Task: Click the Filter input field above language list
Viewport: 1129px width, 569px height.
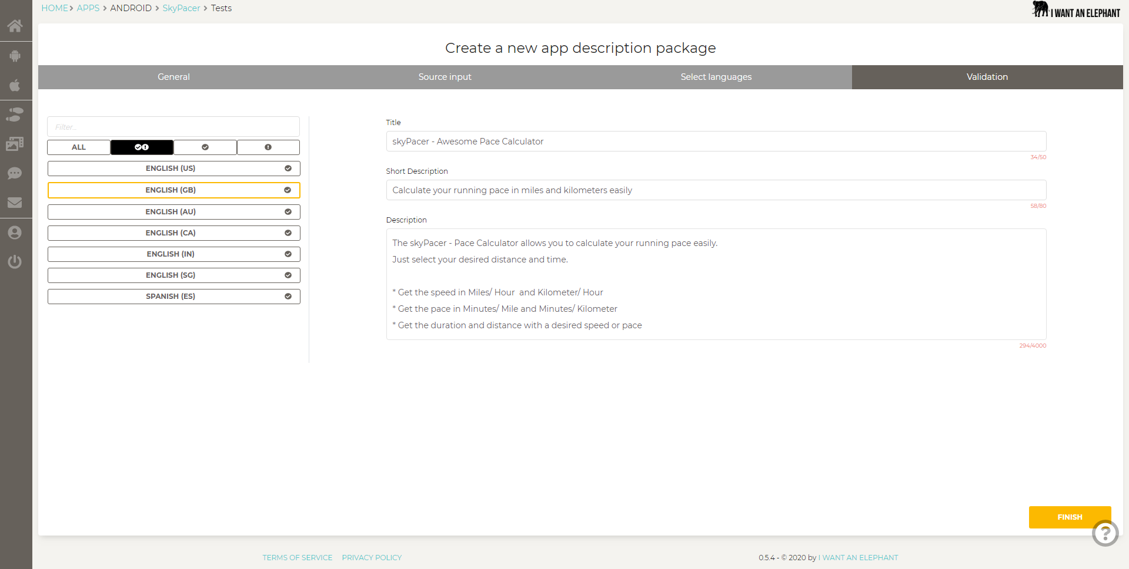Action: (x=173, y=126)
